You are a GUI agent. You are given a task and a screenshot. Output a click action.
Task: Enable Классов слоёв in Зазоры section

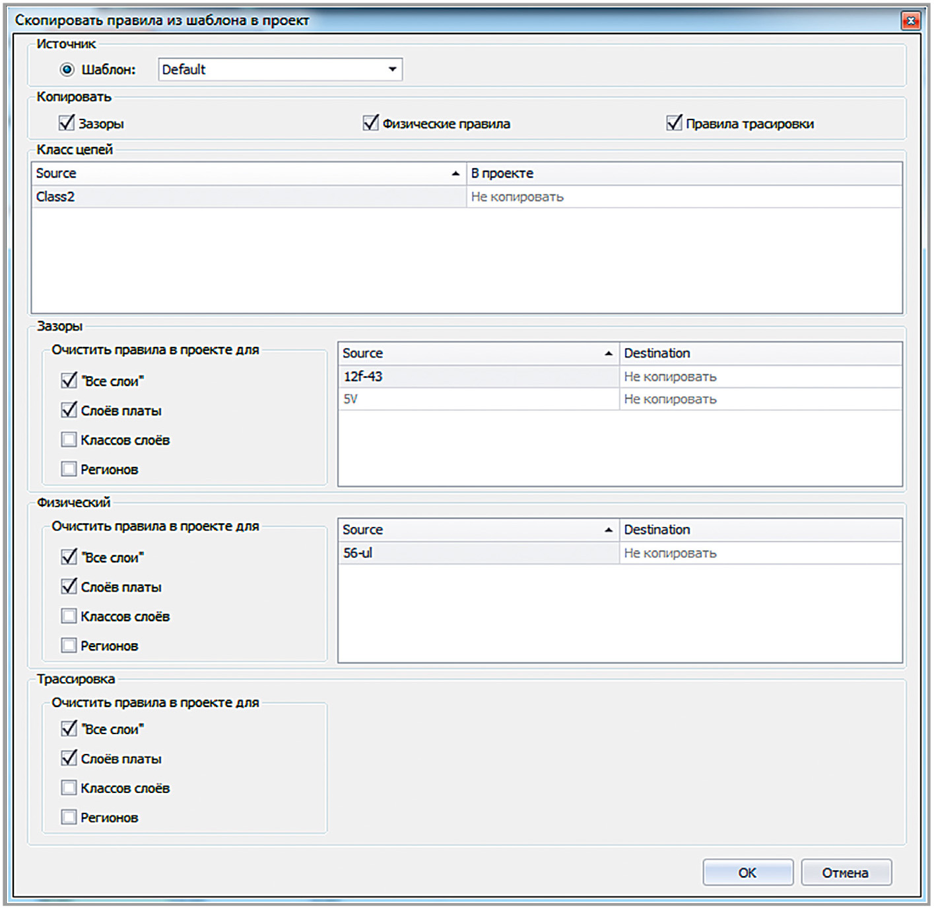[69, 439]
